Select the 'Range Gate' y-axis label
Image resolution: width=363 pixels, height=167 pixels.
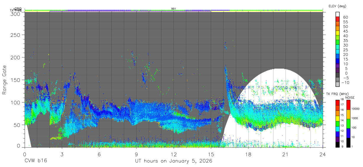click(x=4, y=80)
